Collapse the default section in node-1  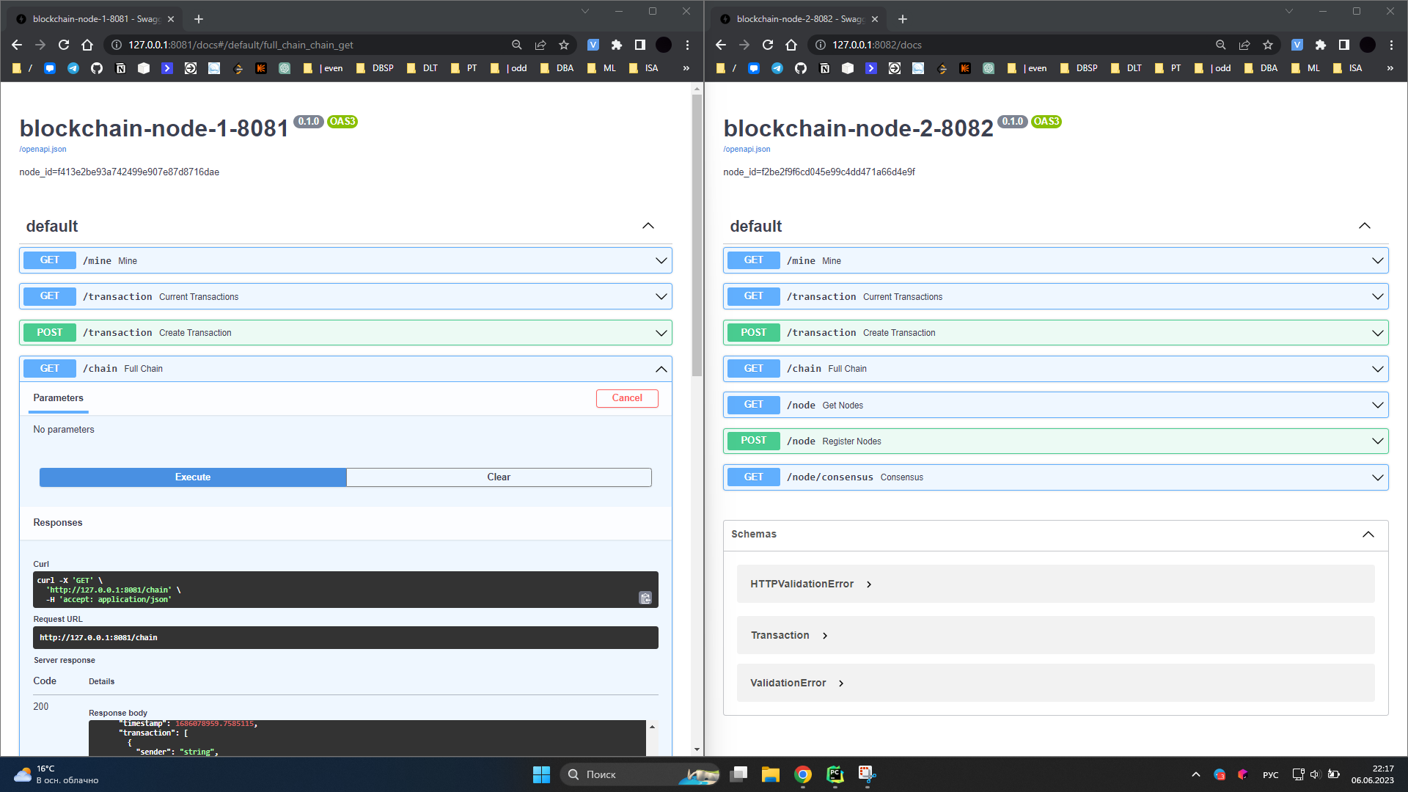pyautogui.click(x=648, y=226)
